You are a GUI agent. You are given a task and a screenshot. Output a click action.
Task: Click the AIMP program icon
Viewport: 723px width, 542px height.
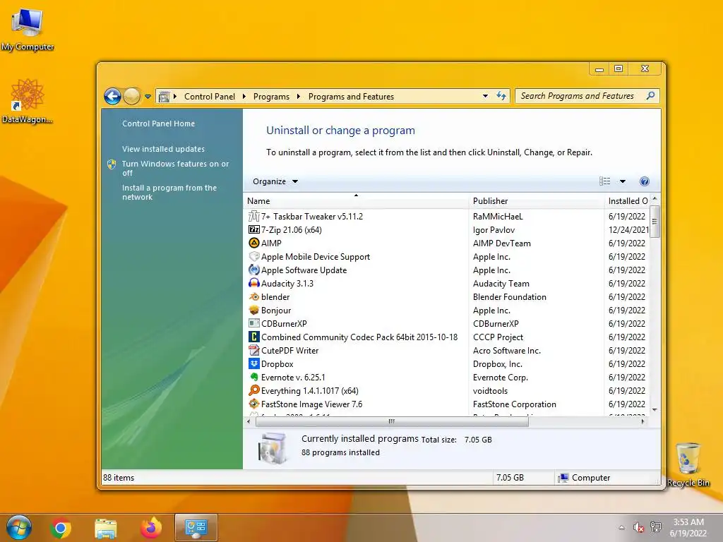(254, 243)
